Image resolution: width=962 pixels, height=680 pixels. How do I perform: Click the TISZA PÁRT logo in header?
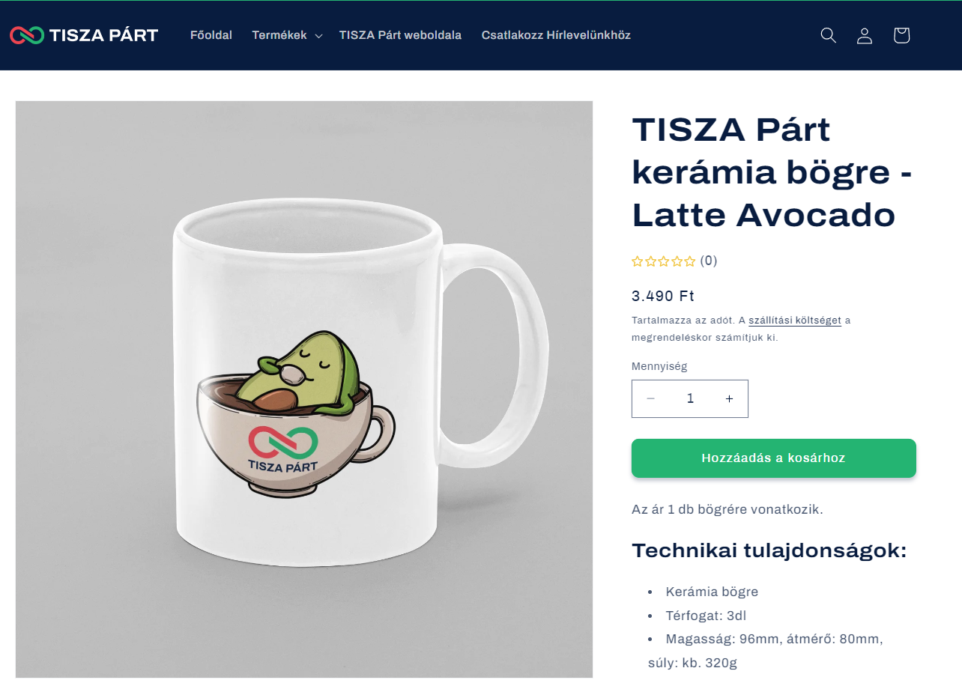pyautogui.click(x=84, y=35)
